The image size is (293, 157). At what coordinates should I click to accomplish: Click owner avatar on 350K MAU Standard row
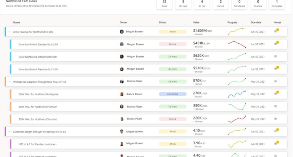coord(122,119)
